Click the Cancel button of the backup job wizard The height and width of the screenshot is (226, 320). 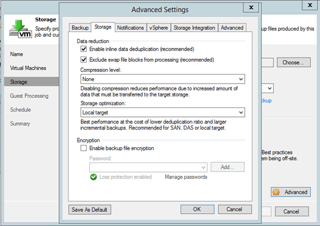291,211
